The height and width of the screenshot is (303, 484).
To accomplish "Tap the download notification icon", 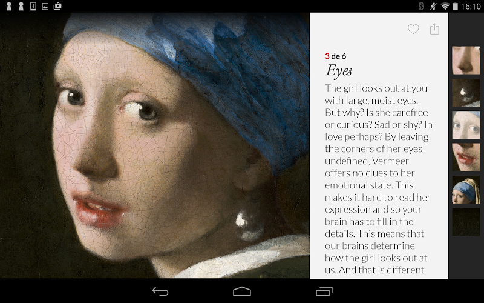I will [33, 6].
